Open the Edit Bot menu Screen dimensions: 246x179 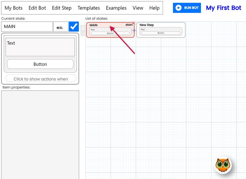37,8
